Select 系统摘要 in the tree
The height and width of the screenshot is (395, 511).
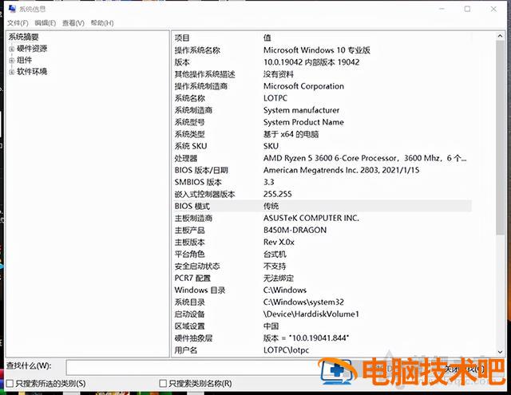[x=23, y=37]
